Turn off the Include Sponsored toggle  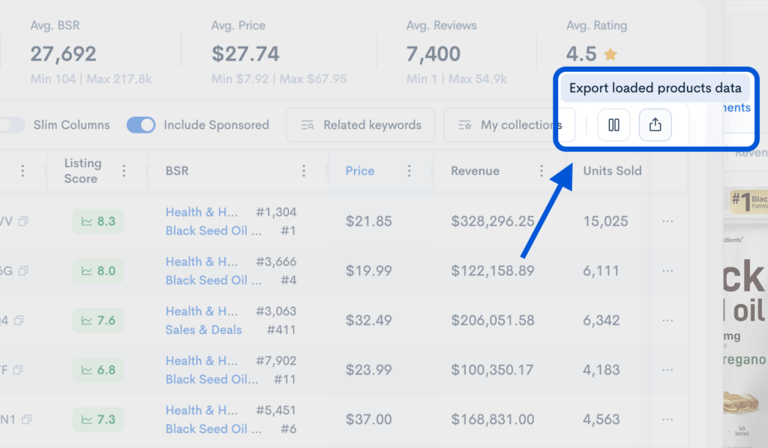[141, 125]
